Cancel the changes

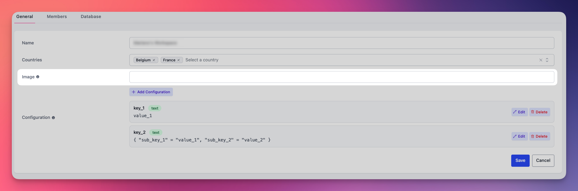[543, 160]
